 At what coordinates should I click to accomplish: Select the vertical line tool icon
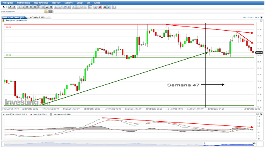pyautogui.click(x=90, y=7)
